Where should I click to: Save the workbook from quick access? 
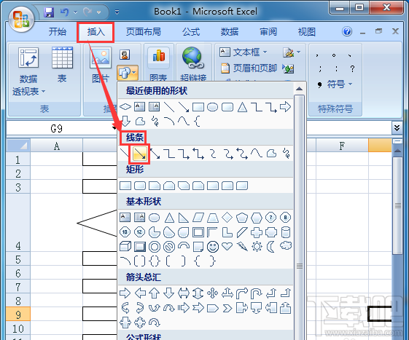click(49, 12)
